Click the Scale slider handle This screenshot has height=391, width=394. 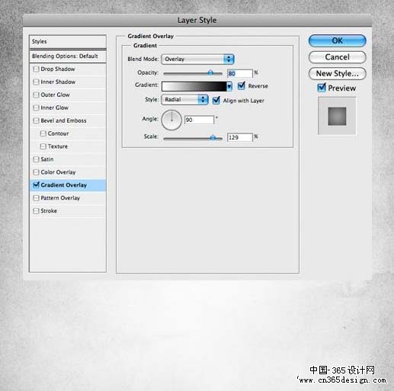[213, 137]
